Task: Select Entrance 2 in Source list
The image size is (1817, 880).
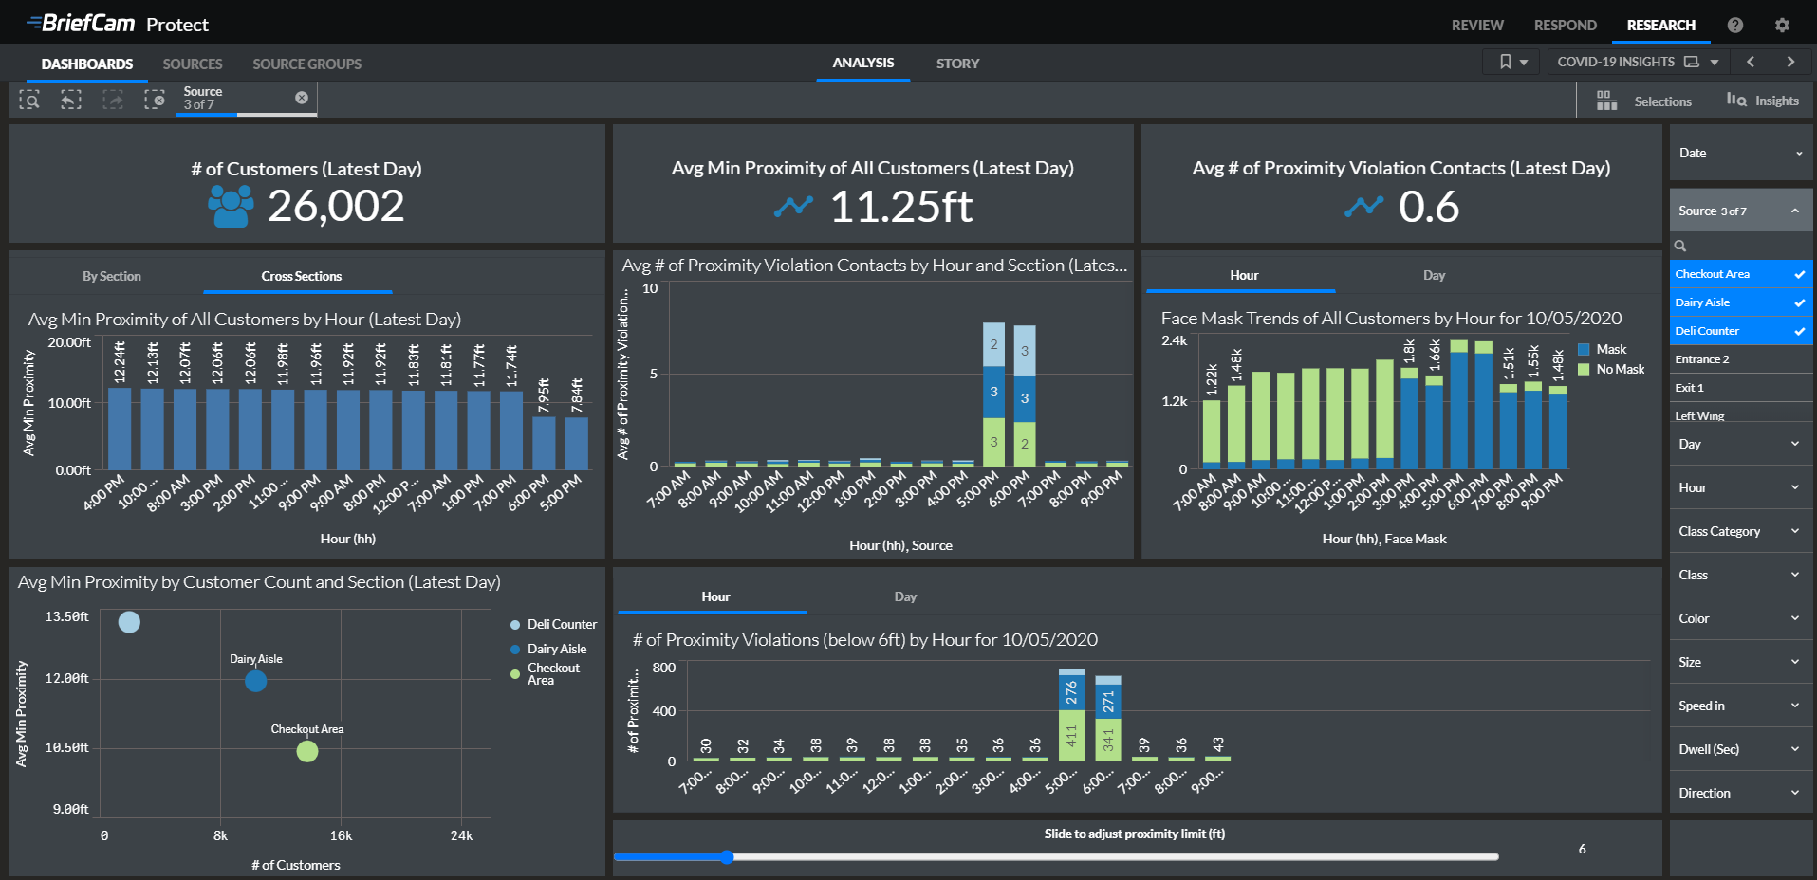Action: [x=1741, y=359]
